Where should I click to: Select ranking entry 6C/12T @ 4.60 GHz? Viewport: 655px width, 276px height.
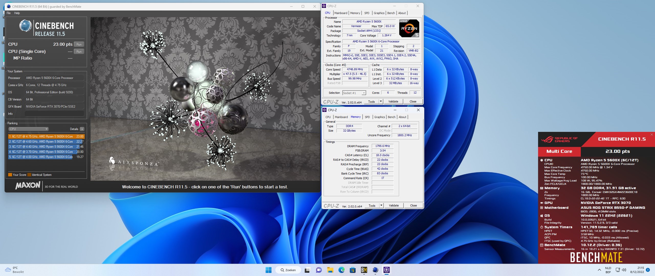46,142
